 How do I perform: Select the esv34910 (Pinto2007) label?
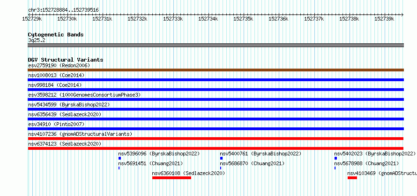(x=56, y=124)
